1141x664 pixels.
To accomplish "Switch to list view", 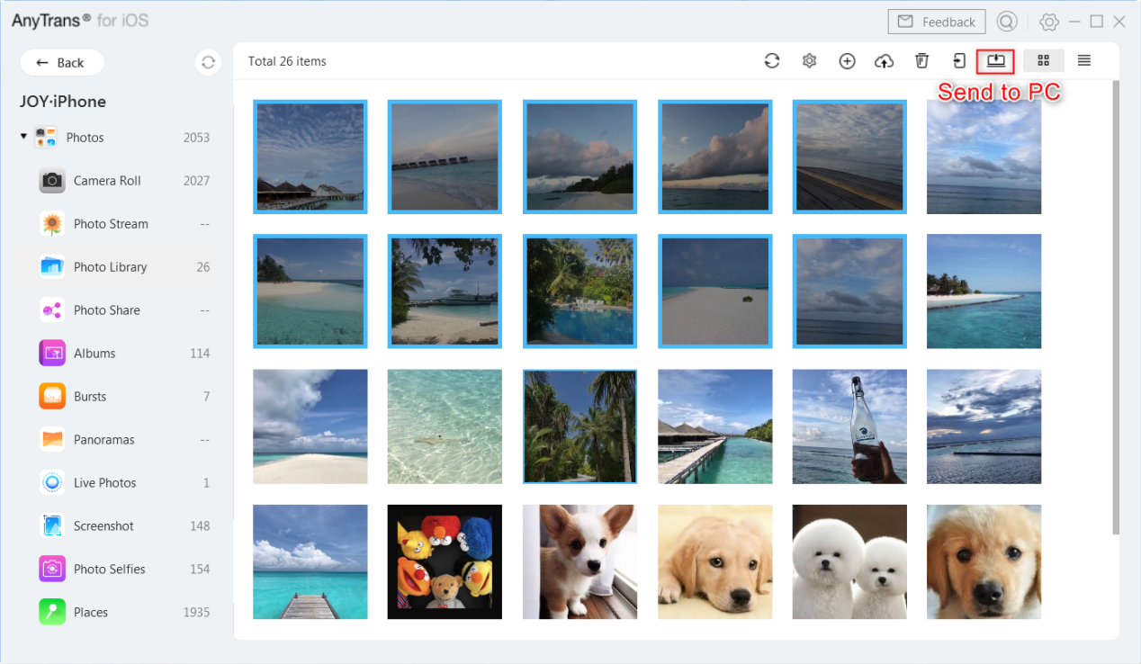I will pyautogui.click(x=1083, y=60).
